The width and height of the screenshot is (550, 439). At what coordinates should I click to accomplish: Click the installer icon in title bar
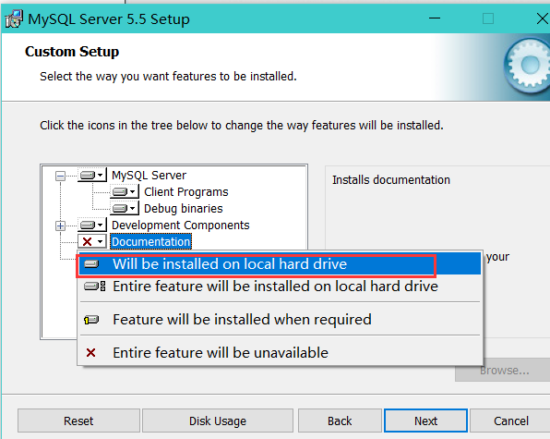tap(14, 19)
